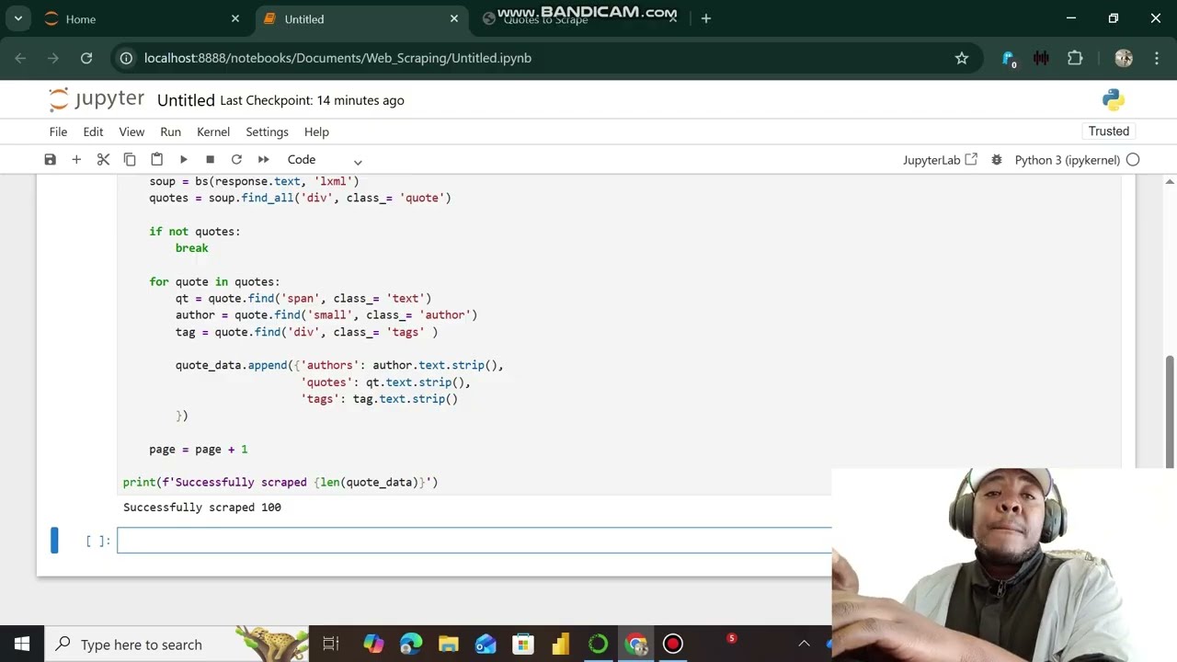The height and width of the screenshot is (662, 1177).
Task: Open Outlook from the taskbar
Action: 486,645
